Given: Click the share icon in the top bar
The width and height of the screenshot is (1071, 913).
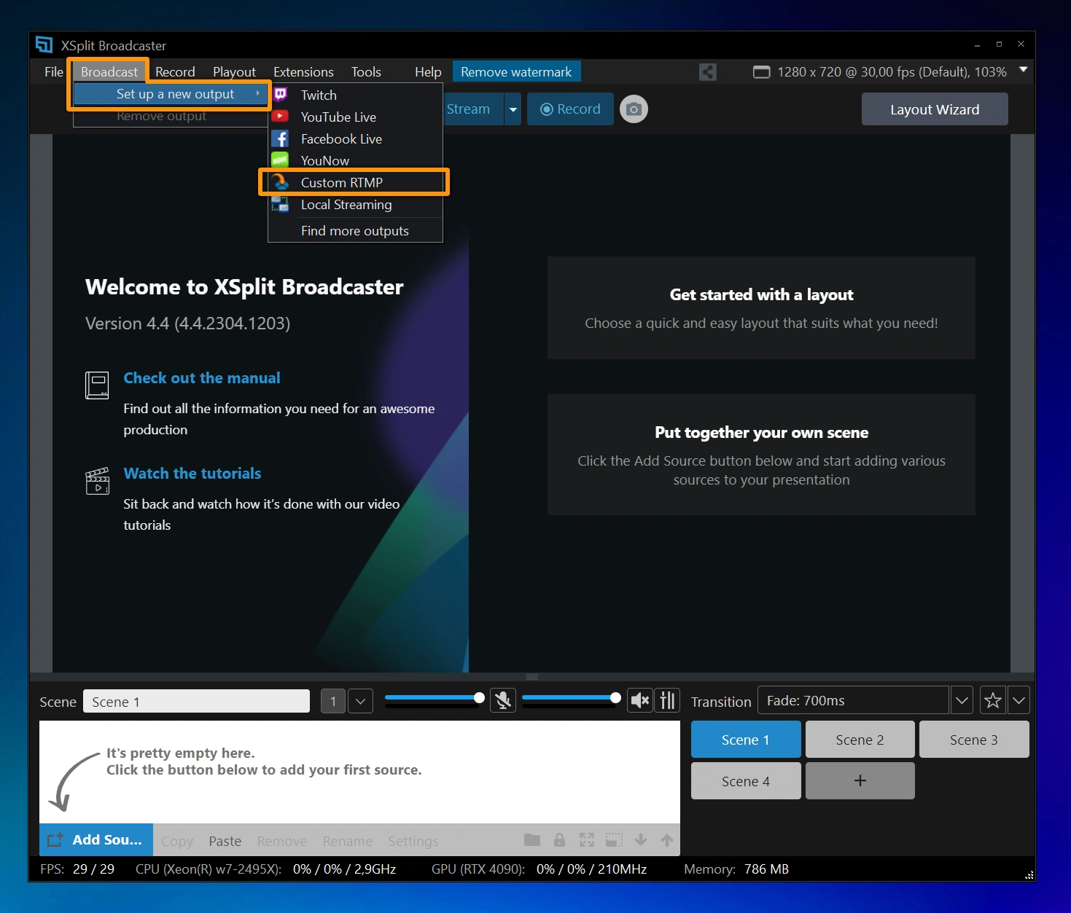Looking at the screenshot, I should (x=706, y=71).
